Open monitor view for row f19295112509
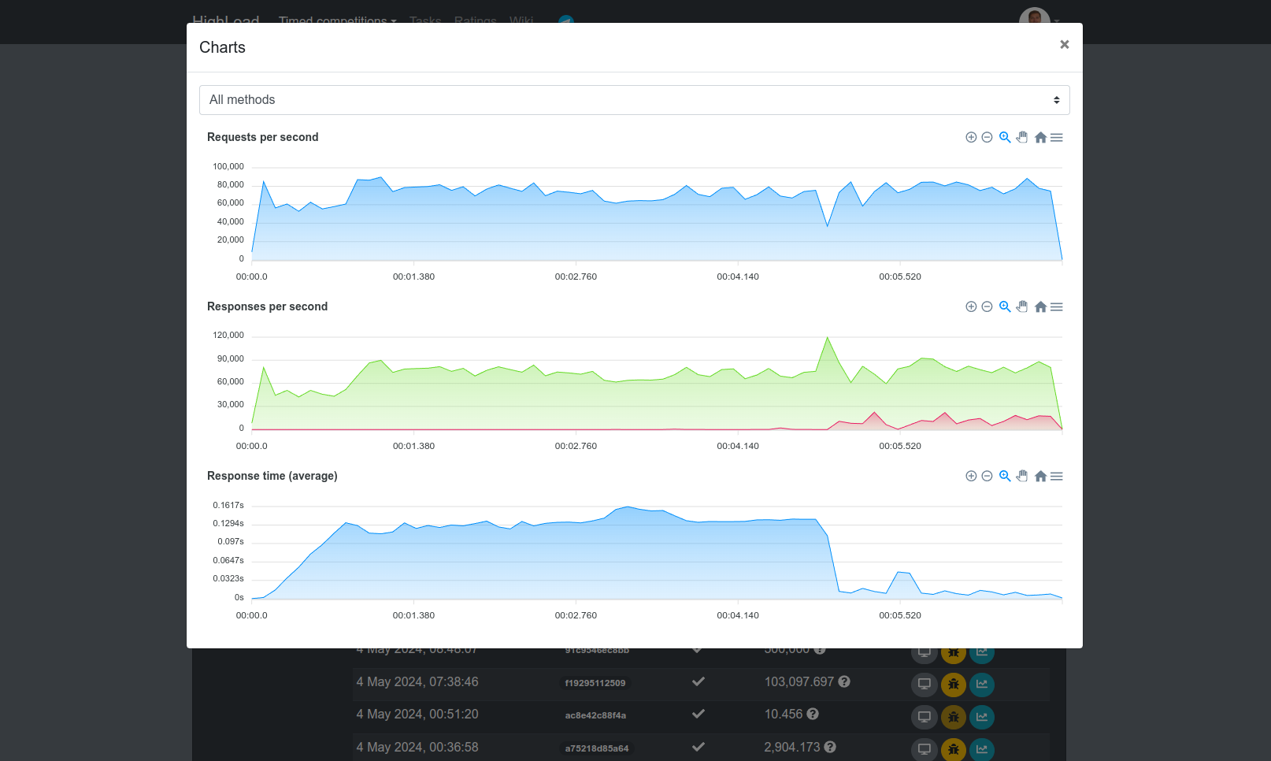1271x761 pixels. click(924, 684)
